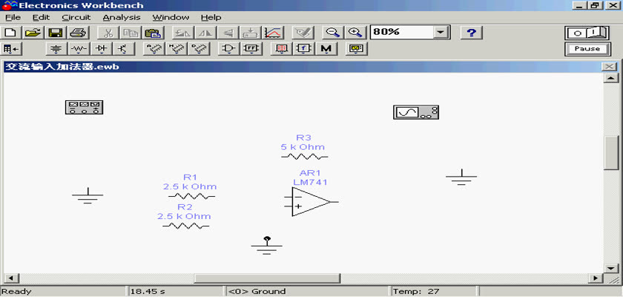This screenshot has height=297, width=623.
Task: Open the Miscellaneous M parts bin
Action: tap(326, 49)
